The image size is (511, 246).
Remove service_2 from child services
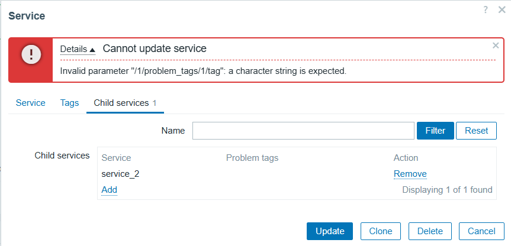tap(410, 174)
